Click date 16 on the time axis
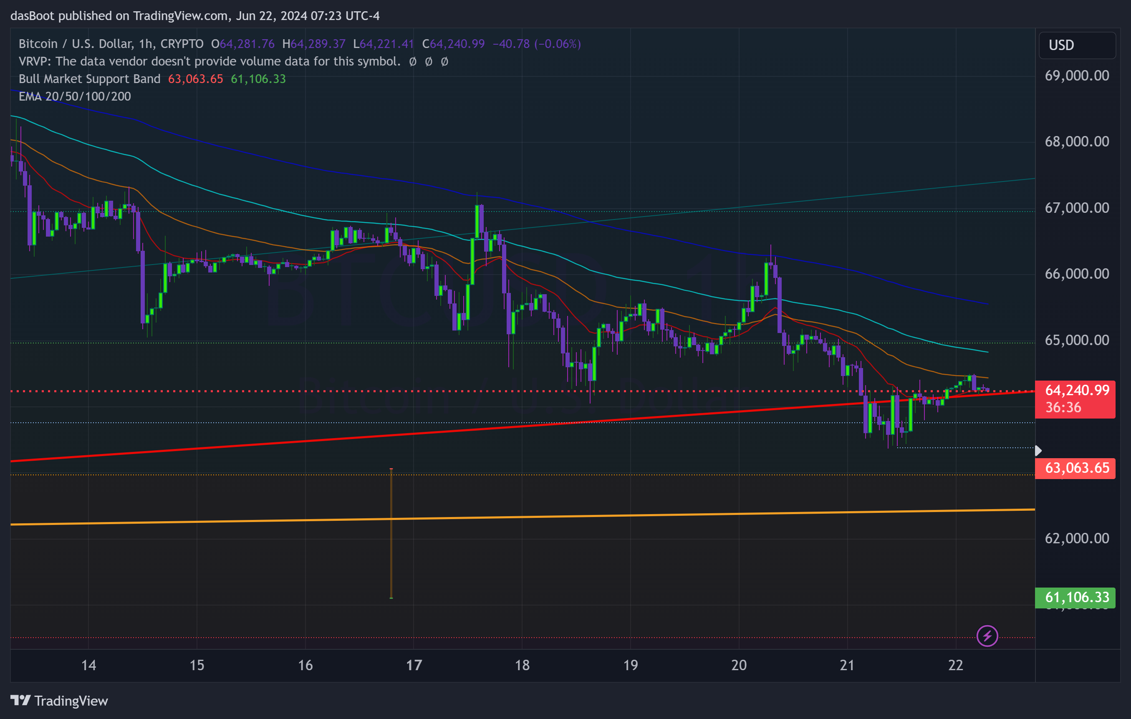 point(305,665)
